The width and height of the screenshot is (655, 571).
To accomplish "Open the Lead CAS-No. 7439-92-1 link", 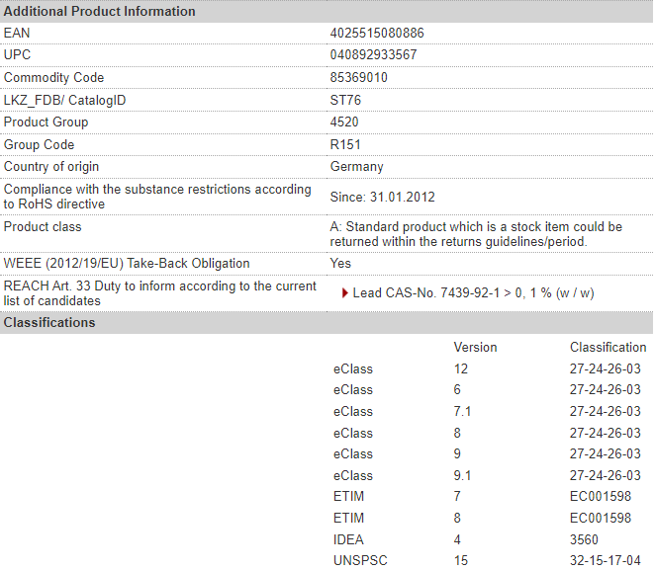I will [473, 293].
